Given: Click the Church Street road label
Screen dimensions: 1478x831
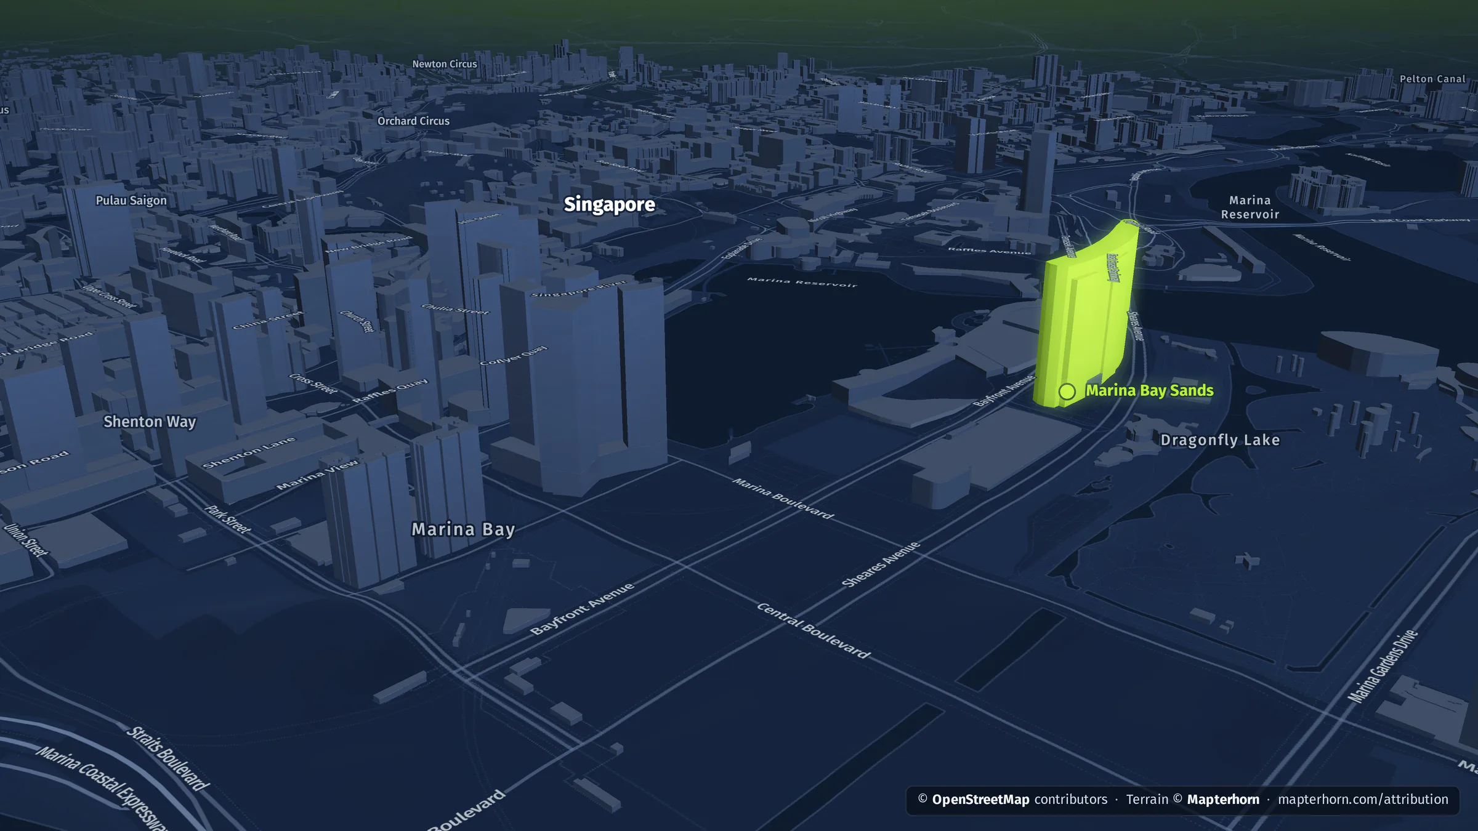Looking at the screenshot, I should 357,321.
